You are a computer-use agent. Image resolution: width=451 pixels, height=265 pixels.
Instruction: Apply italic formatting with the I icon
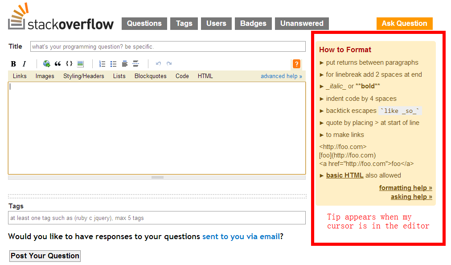pos(25,64)
